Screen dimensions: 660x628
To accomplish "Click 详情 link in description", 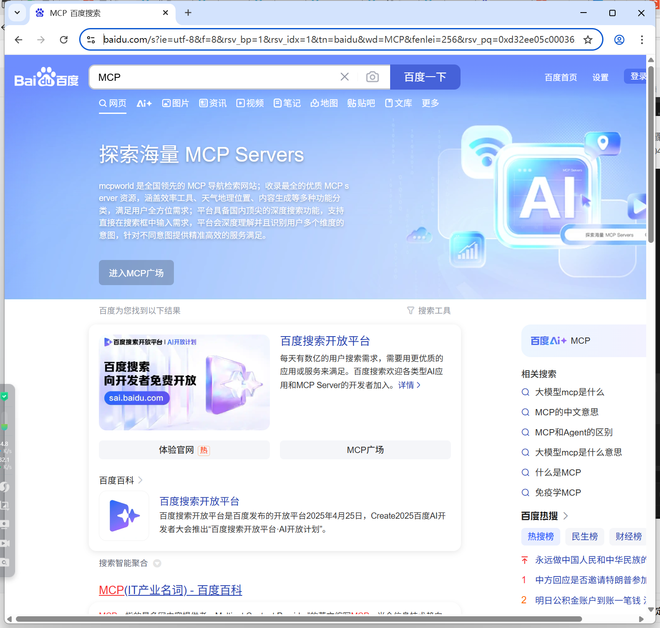I will [x=409, y=385].
